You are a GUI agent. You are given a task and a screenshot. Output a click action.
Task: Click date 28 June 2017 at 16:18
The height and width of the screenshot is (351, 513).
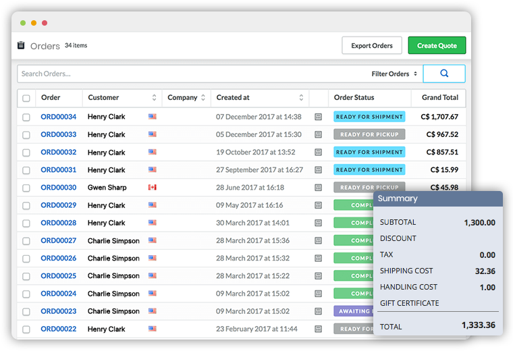[250, 188]
